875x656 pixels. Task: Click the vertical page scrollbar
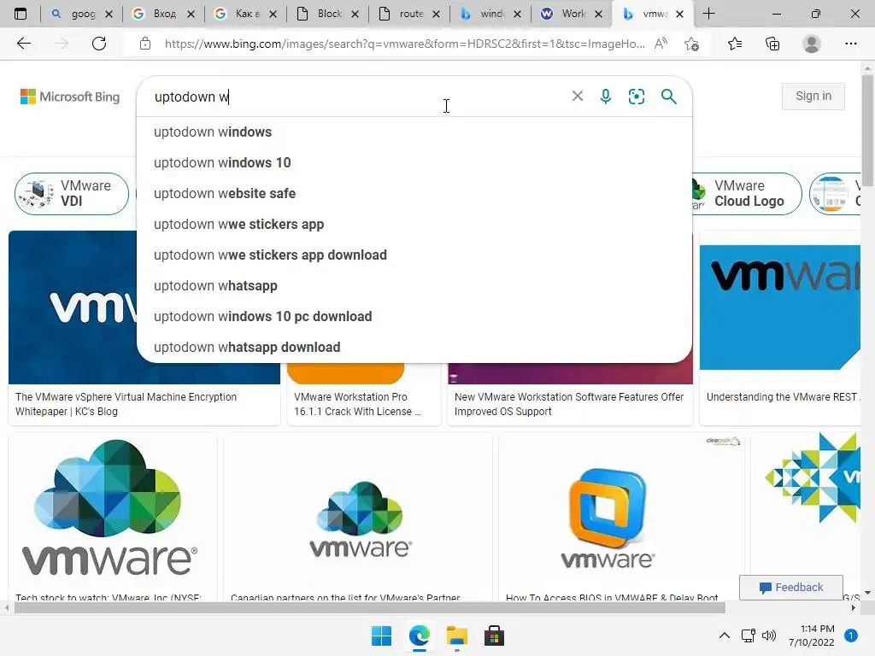point(867,131)
